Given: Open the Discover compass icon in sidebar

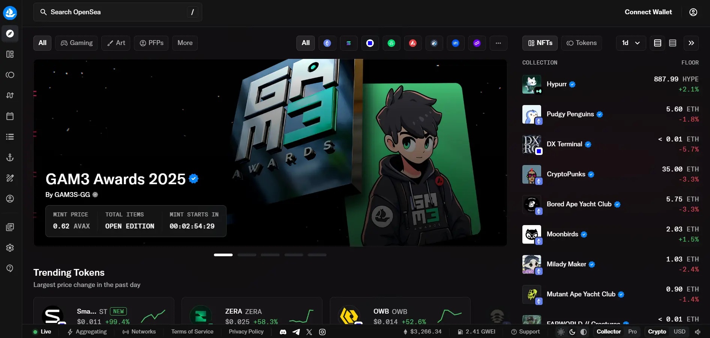Looking at the screenshot, I should tap(10, 34).
